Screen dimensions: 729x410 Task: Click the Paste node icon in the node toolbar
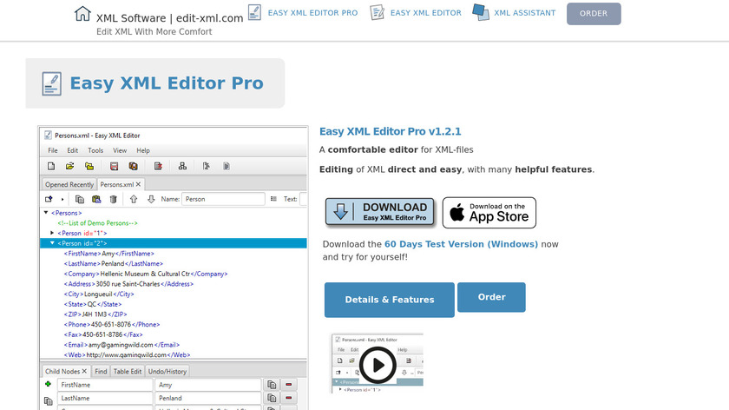click(x=96, y=199)
